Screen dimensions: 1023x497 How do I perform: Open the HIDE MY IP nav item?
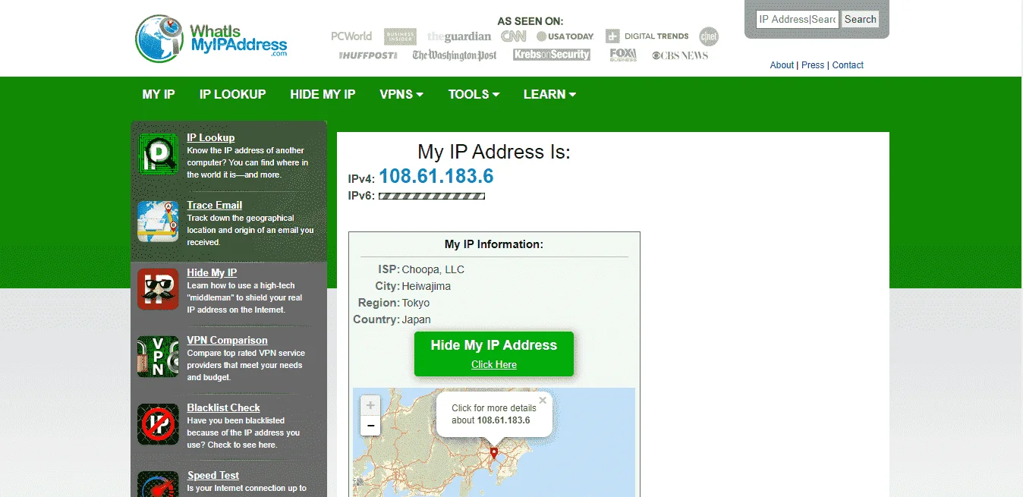click(323, 94)
